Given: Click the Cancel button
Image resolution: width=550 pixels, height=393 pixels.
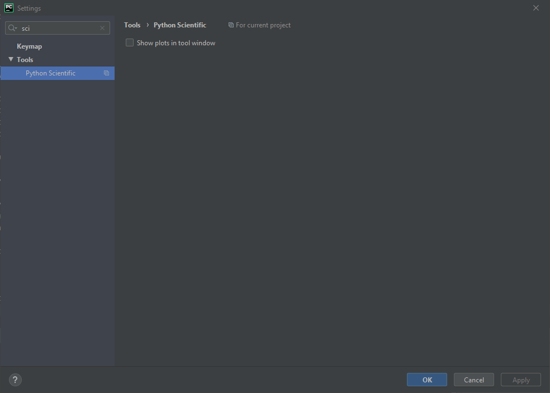Looking at the screenshot, I should coord(474,380).
